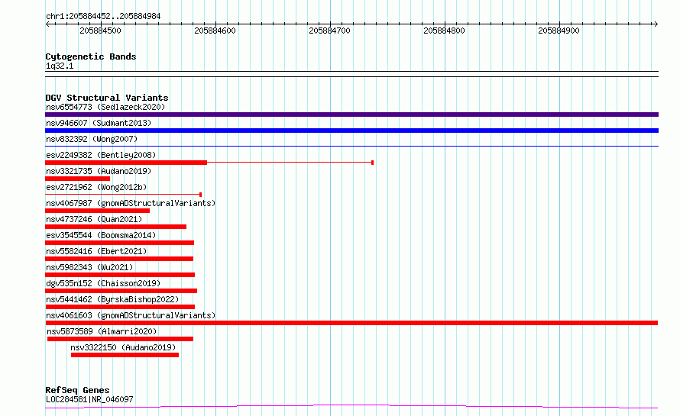Select the 1q32.1 band label
680x416 pixels.
(60, 66)
